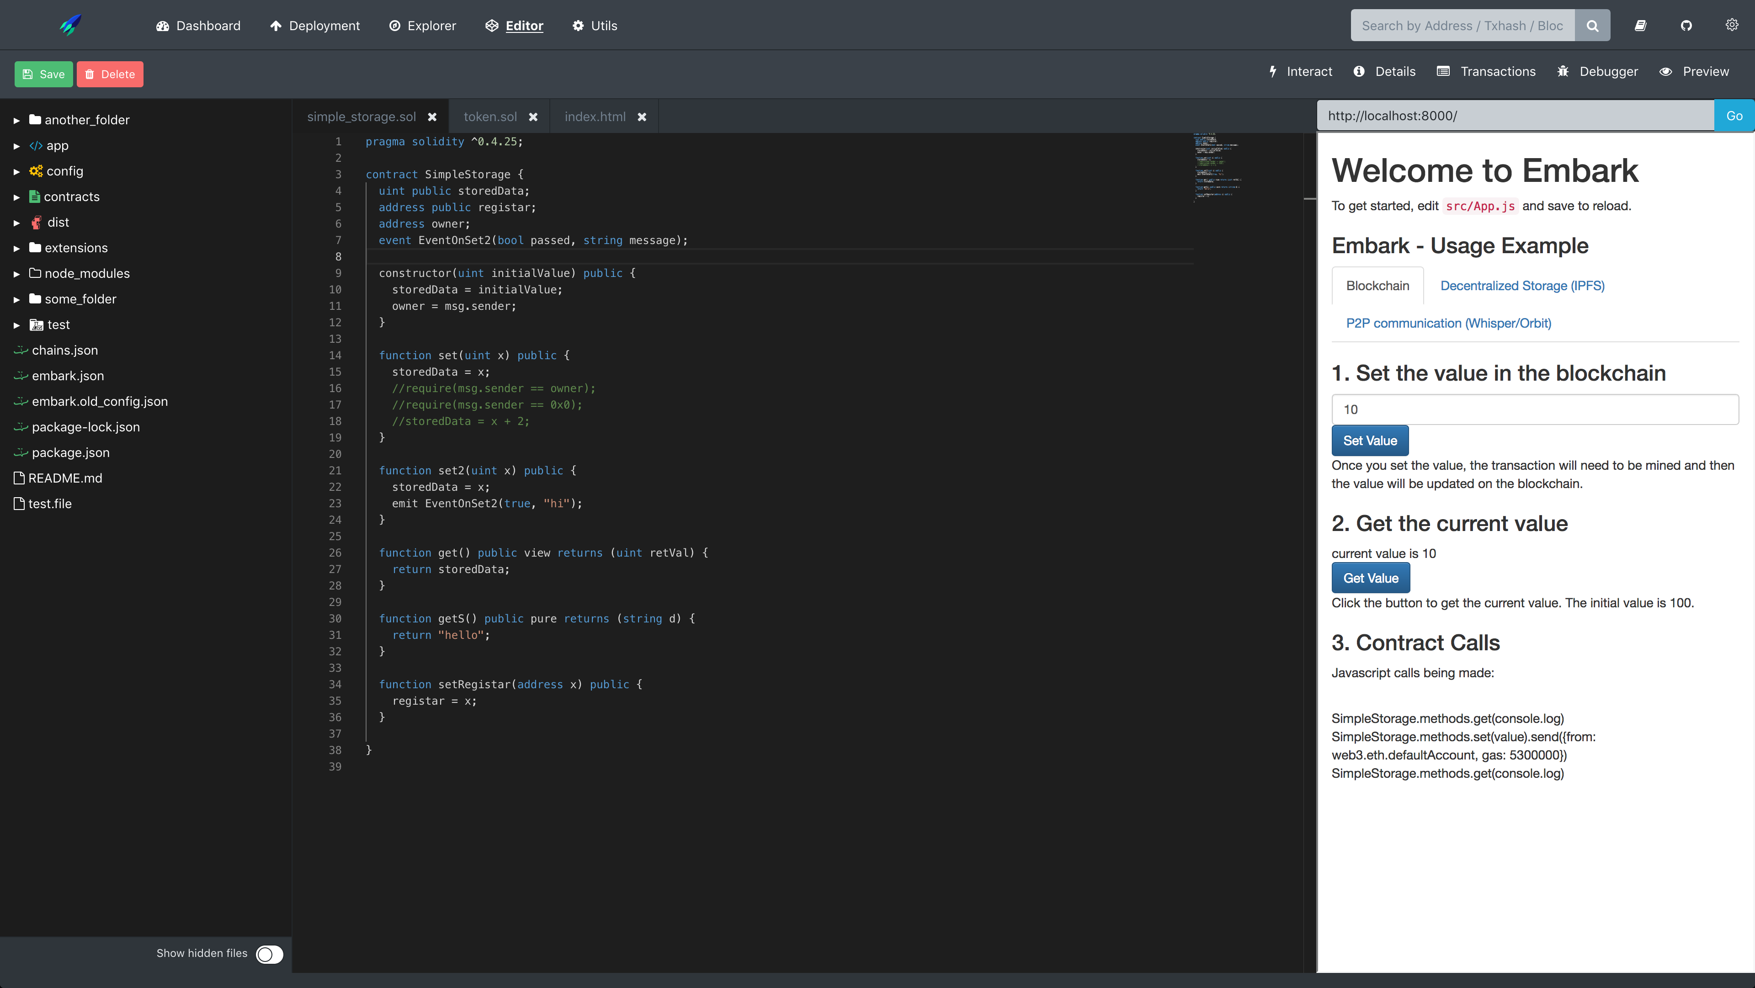Click the Go button
This screenshot has width=1755, height=988.
(1734, 116)
